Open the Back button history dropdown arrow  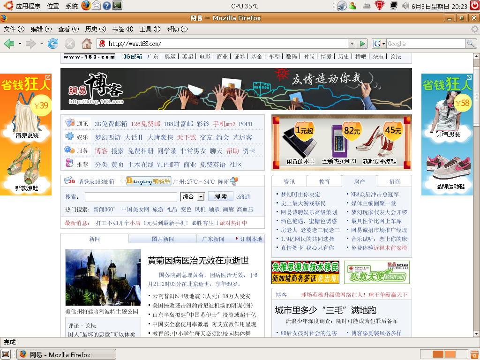tap(20, 44)
